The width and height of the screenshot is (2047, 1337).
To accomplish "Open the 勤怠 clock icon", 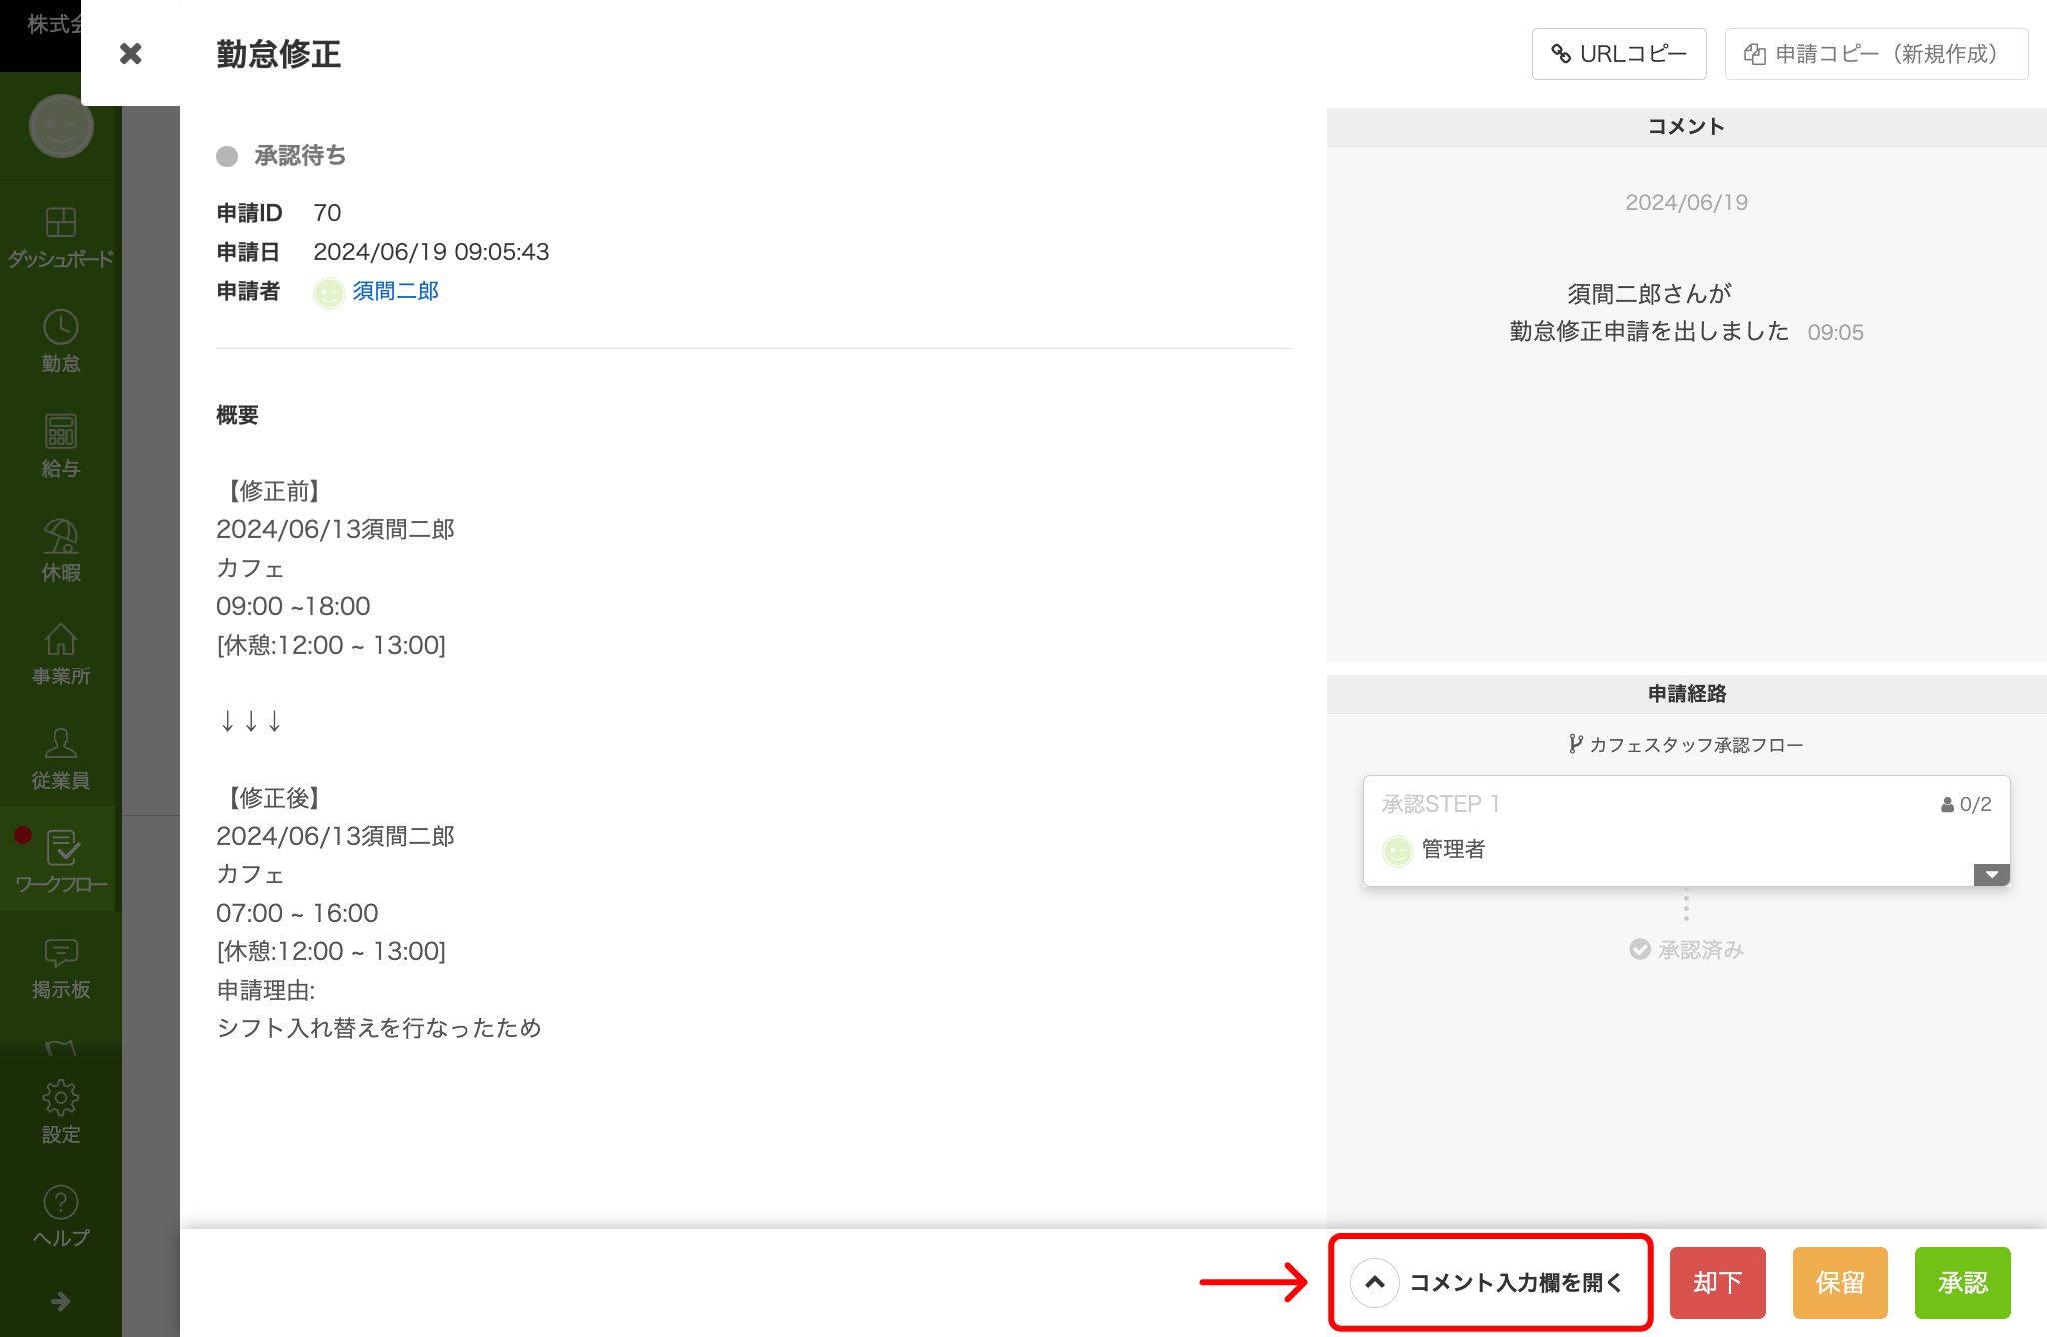I will [61, 327].
